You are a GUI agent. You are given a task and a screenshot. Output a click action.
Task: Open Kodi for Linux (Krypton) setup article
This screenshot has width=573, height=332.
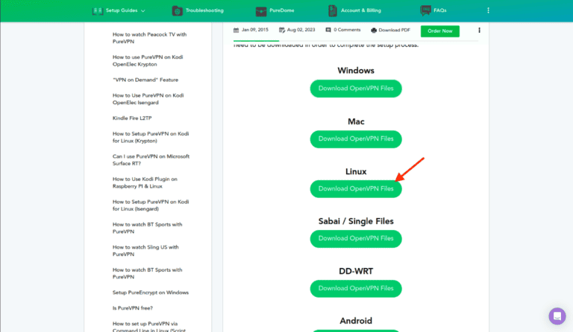coord(151,137)
